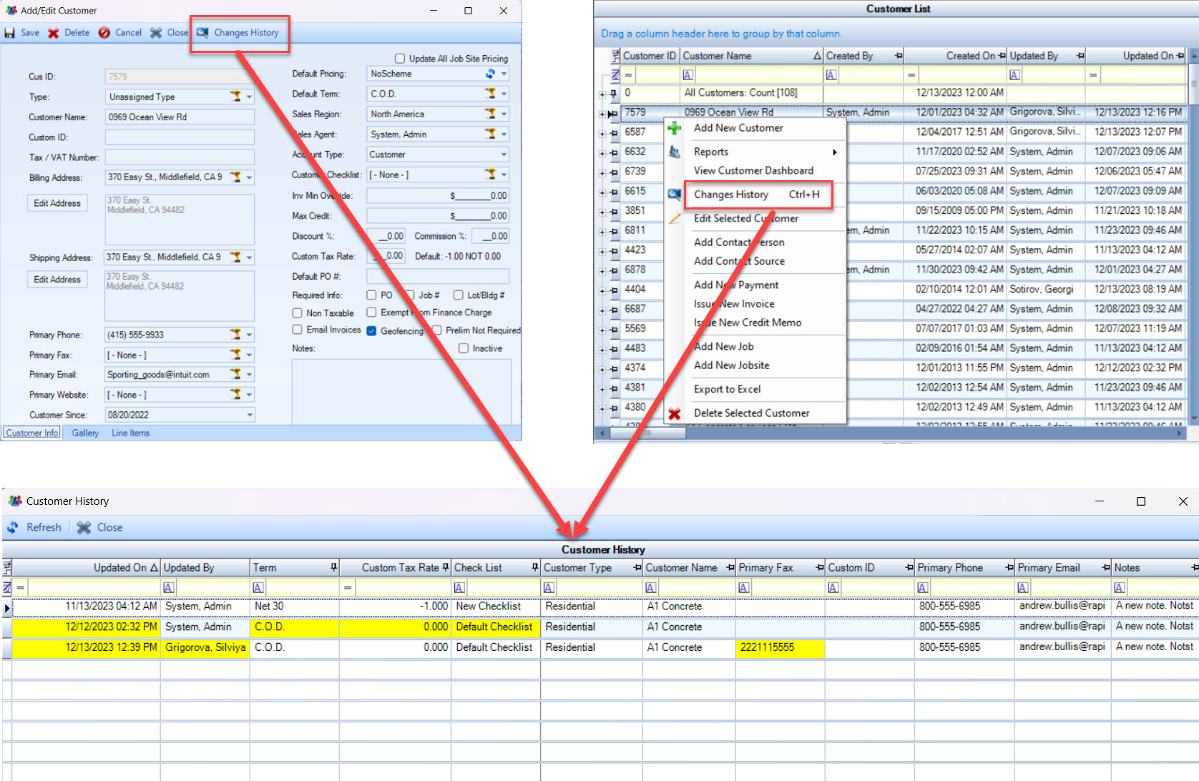Click the red X Delete Selected Customer icon

(674, 413)
